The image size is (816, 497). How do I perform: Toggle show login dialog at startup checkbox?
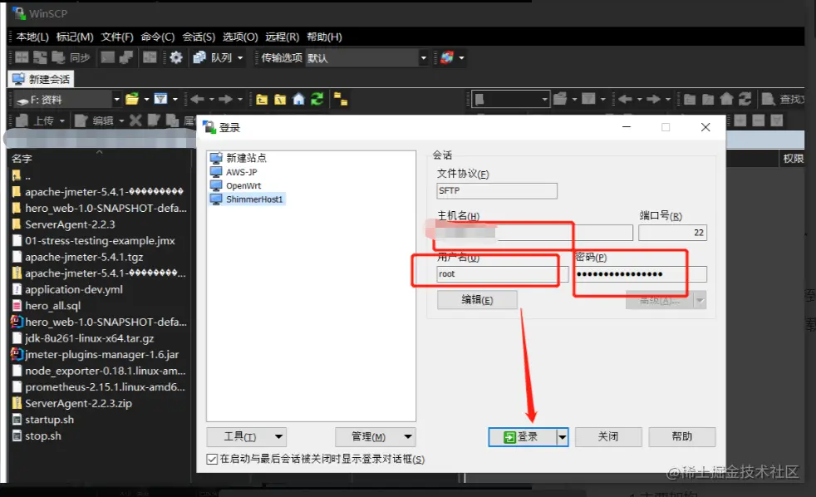click(212, 459)
